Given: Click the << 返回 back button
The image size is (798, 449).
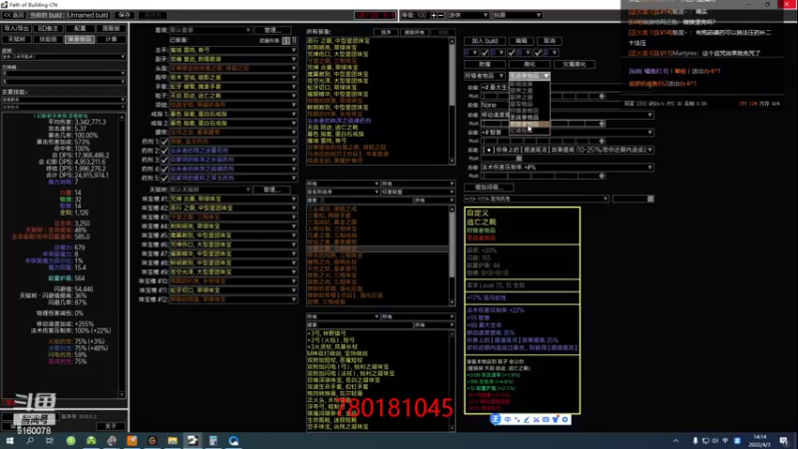Looking at the screenshot, I should [x=14, y=15].
